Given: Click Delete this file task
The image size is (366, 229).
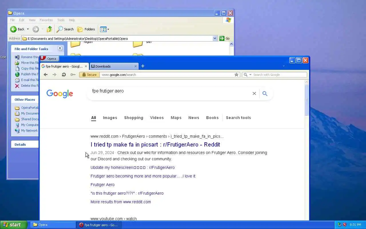Looking at the screenshot, I should [27, 86].
